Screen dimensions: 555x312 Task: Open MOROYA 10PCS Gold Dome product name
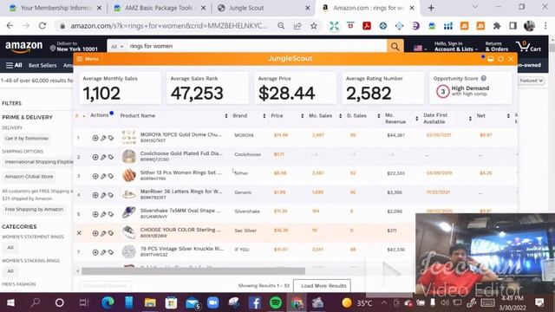click(x=181, y=134)
